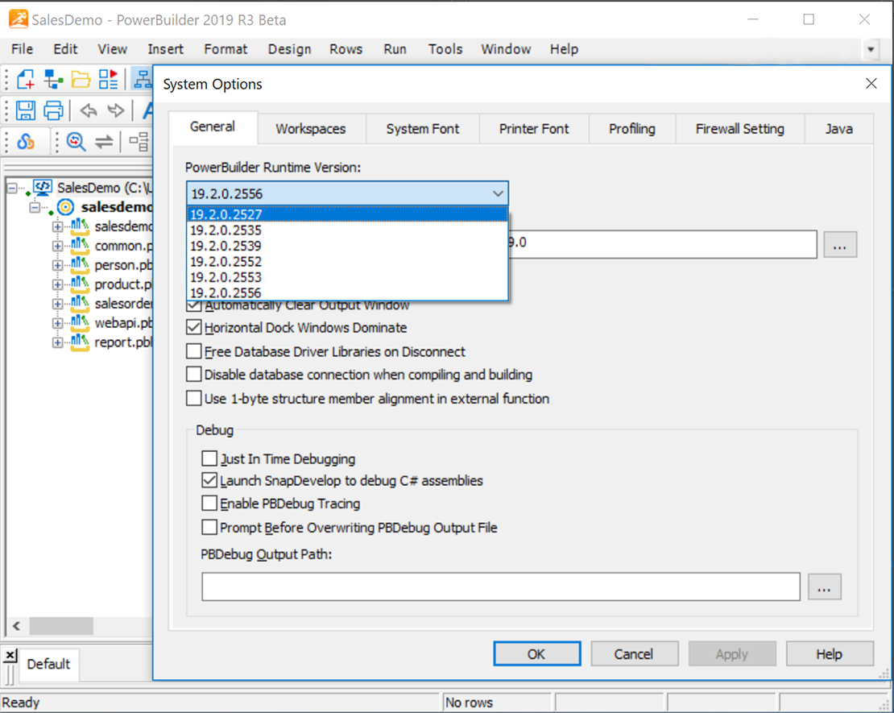The width and height of the screenshot is (894, 713).
Task: Click the New object toolbar icon
Action: coord(25,79)
